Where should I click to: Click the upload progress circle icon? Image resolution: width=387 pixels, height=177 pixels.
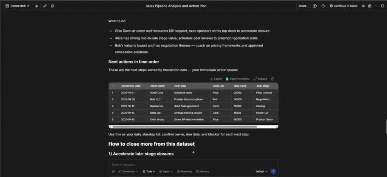coord(314,6)
